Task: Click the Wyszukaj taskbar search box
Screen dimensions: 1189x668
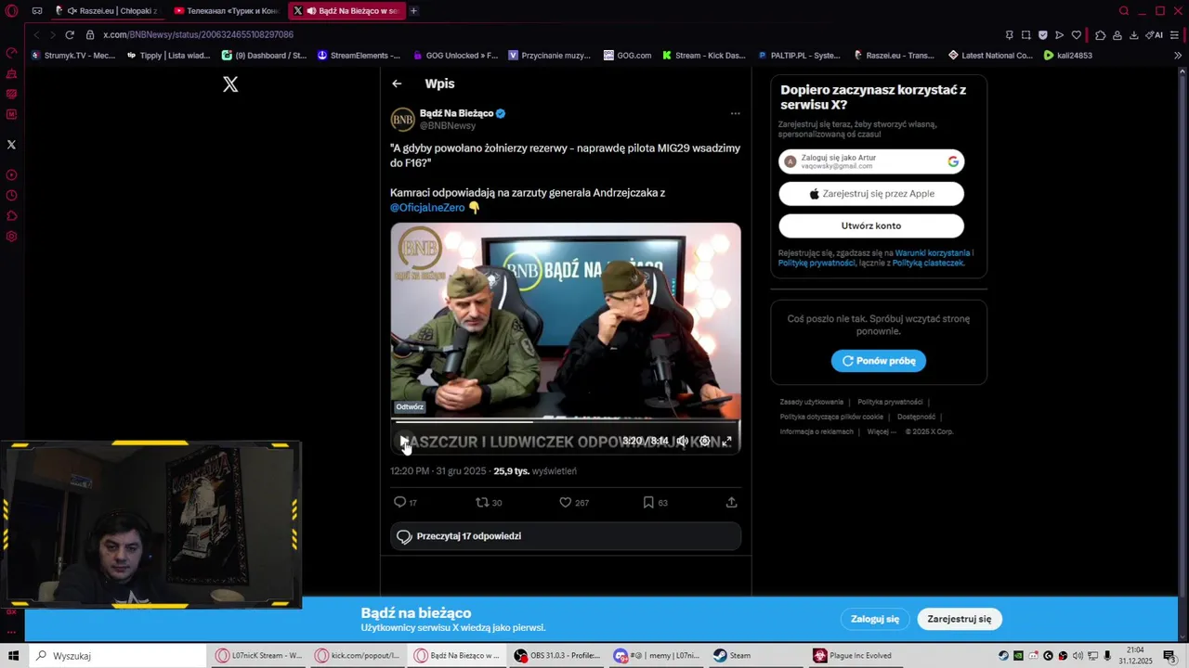Action: pyautogui.click(x=118, y=656)
